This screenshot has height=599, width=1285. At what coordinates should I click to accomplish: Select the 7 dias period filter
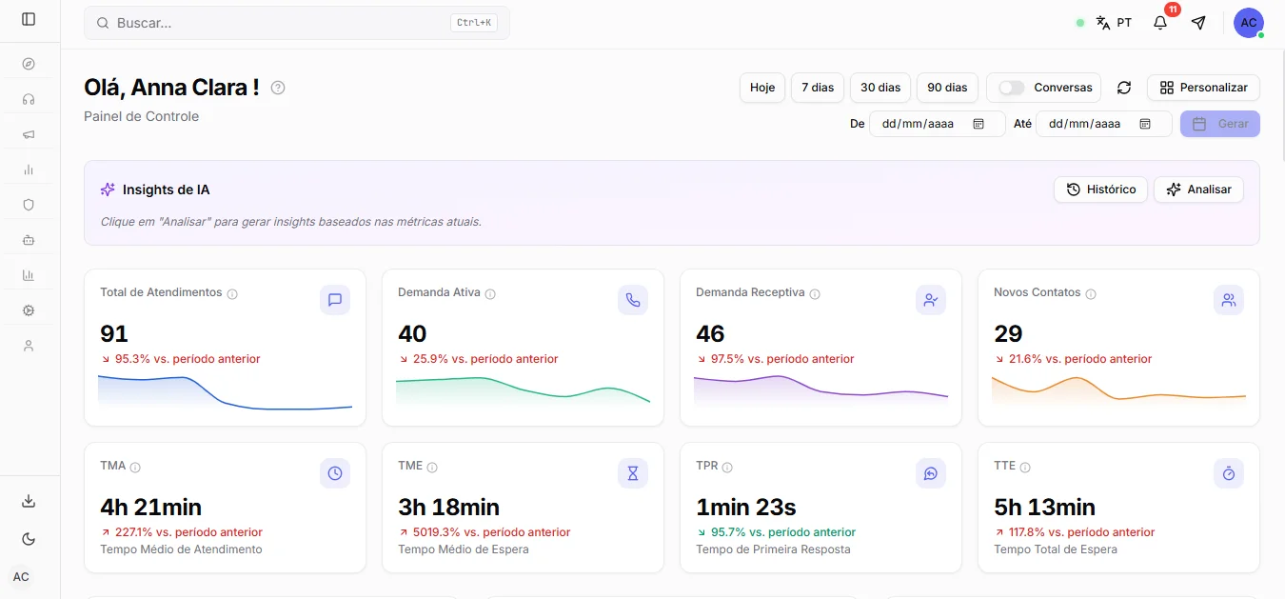(818, 88)
